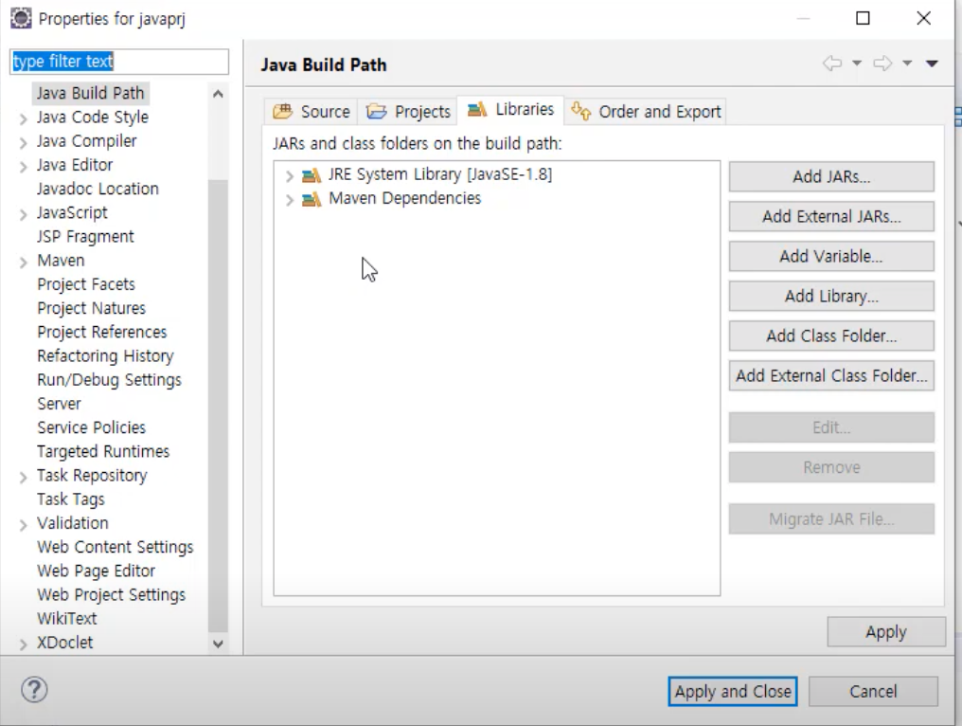Select JSP Fragment
Screen dimensions: 962x726
(85, 237)
